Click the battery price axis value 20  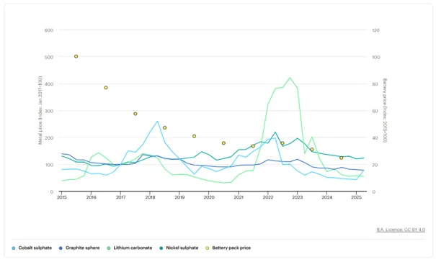click(375, 165)
